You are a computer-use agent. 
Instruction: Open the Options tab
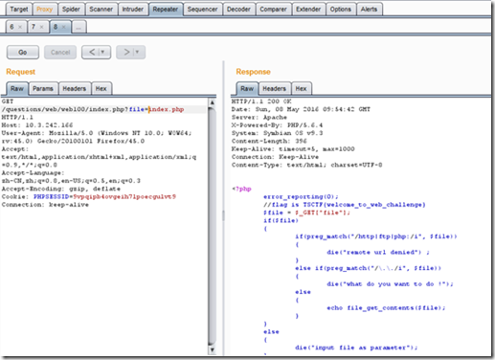(x=341, y=9)
